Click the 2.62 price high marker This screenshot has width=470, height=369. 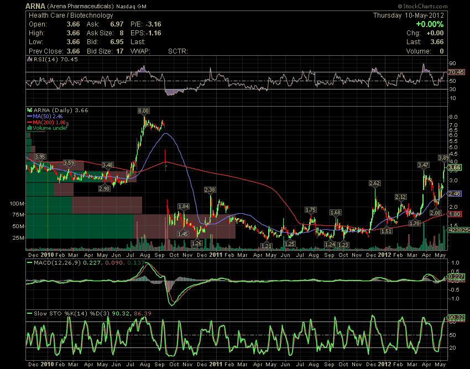click(x=375, y=183)
